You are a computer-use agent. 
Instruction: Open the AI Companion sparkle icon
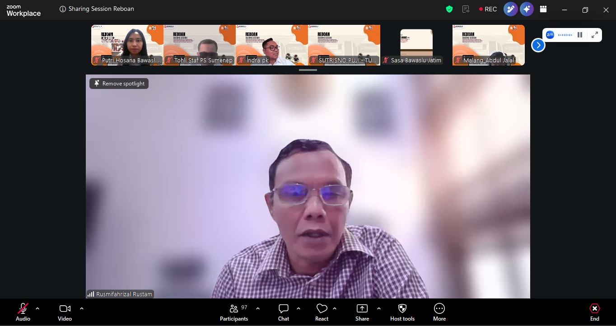[526, 9]
